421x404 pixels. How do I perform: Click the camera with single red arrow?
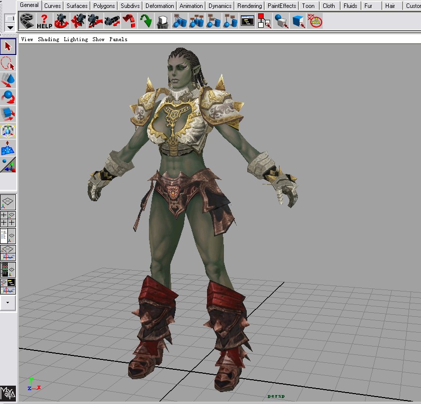click(95, 21)
